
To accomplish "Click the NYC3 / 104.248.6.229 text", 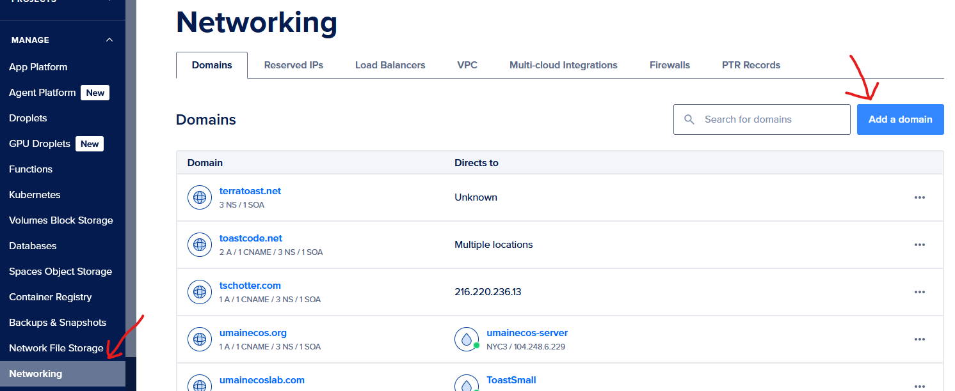I will click(x=526, y=347).
